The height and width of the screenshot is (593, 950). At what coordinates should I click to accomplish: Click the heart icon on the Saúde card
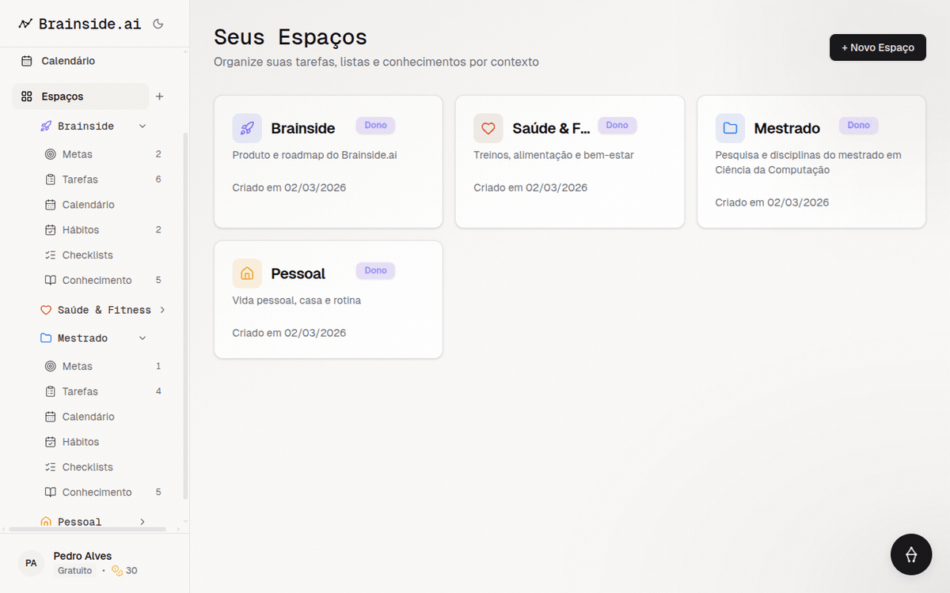coord(488,127)
